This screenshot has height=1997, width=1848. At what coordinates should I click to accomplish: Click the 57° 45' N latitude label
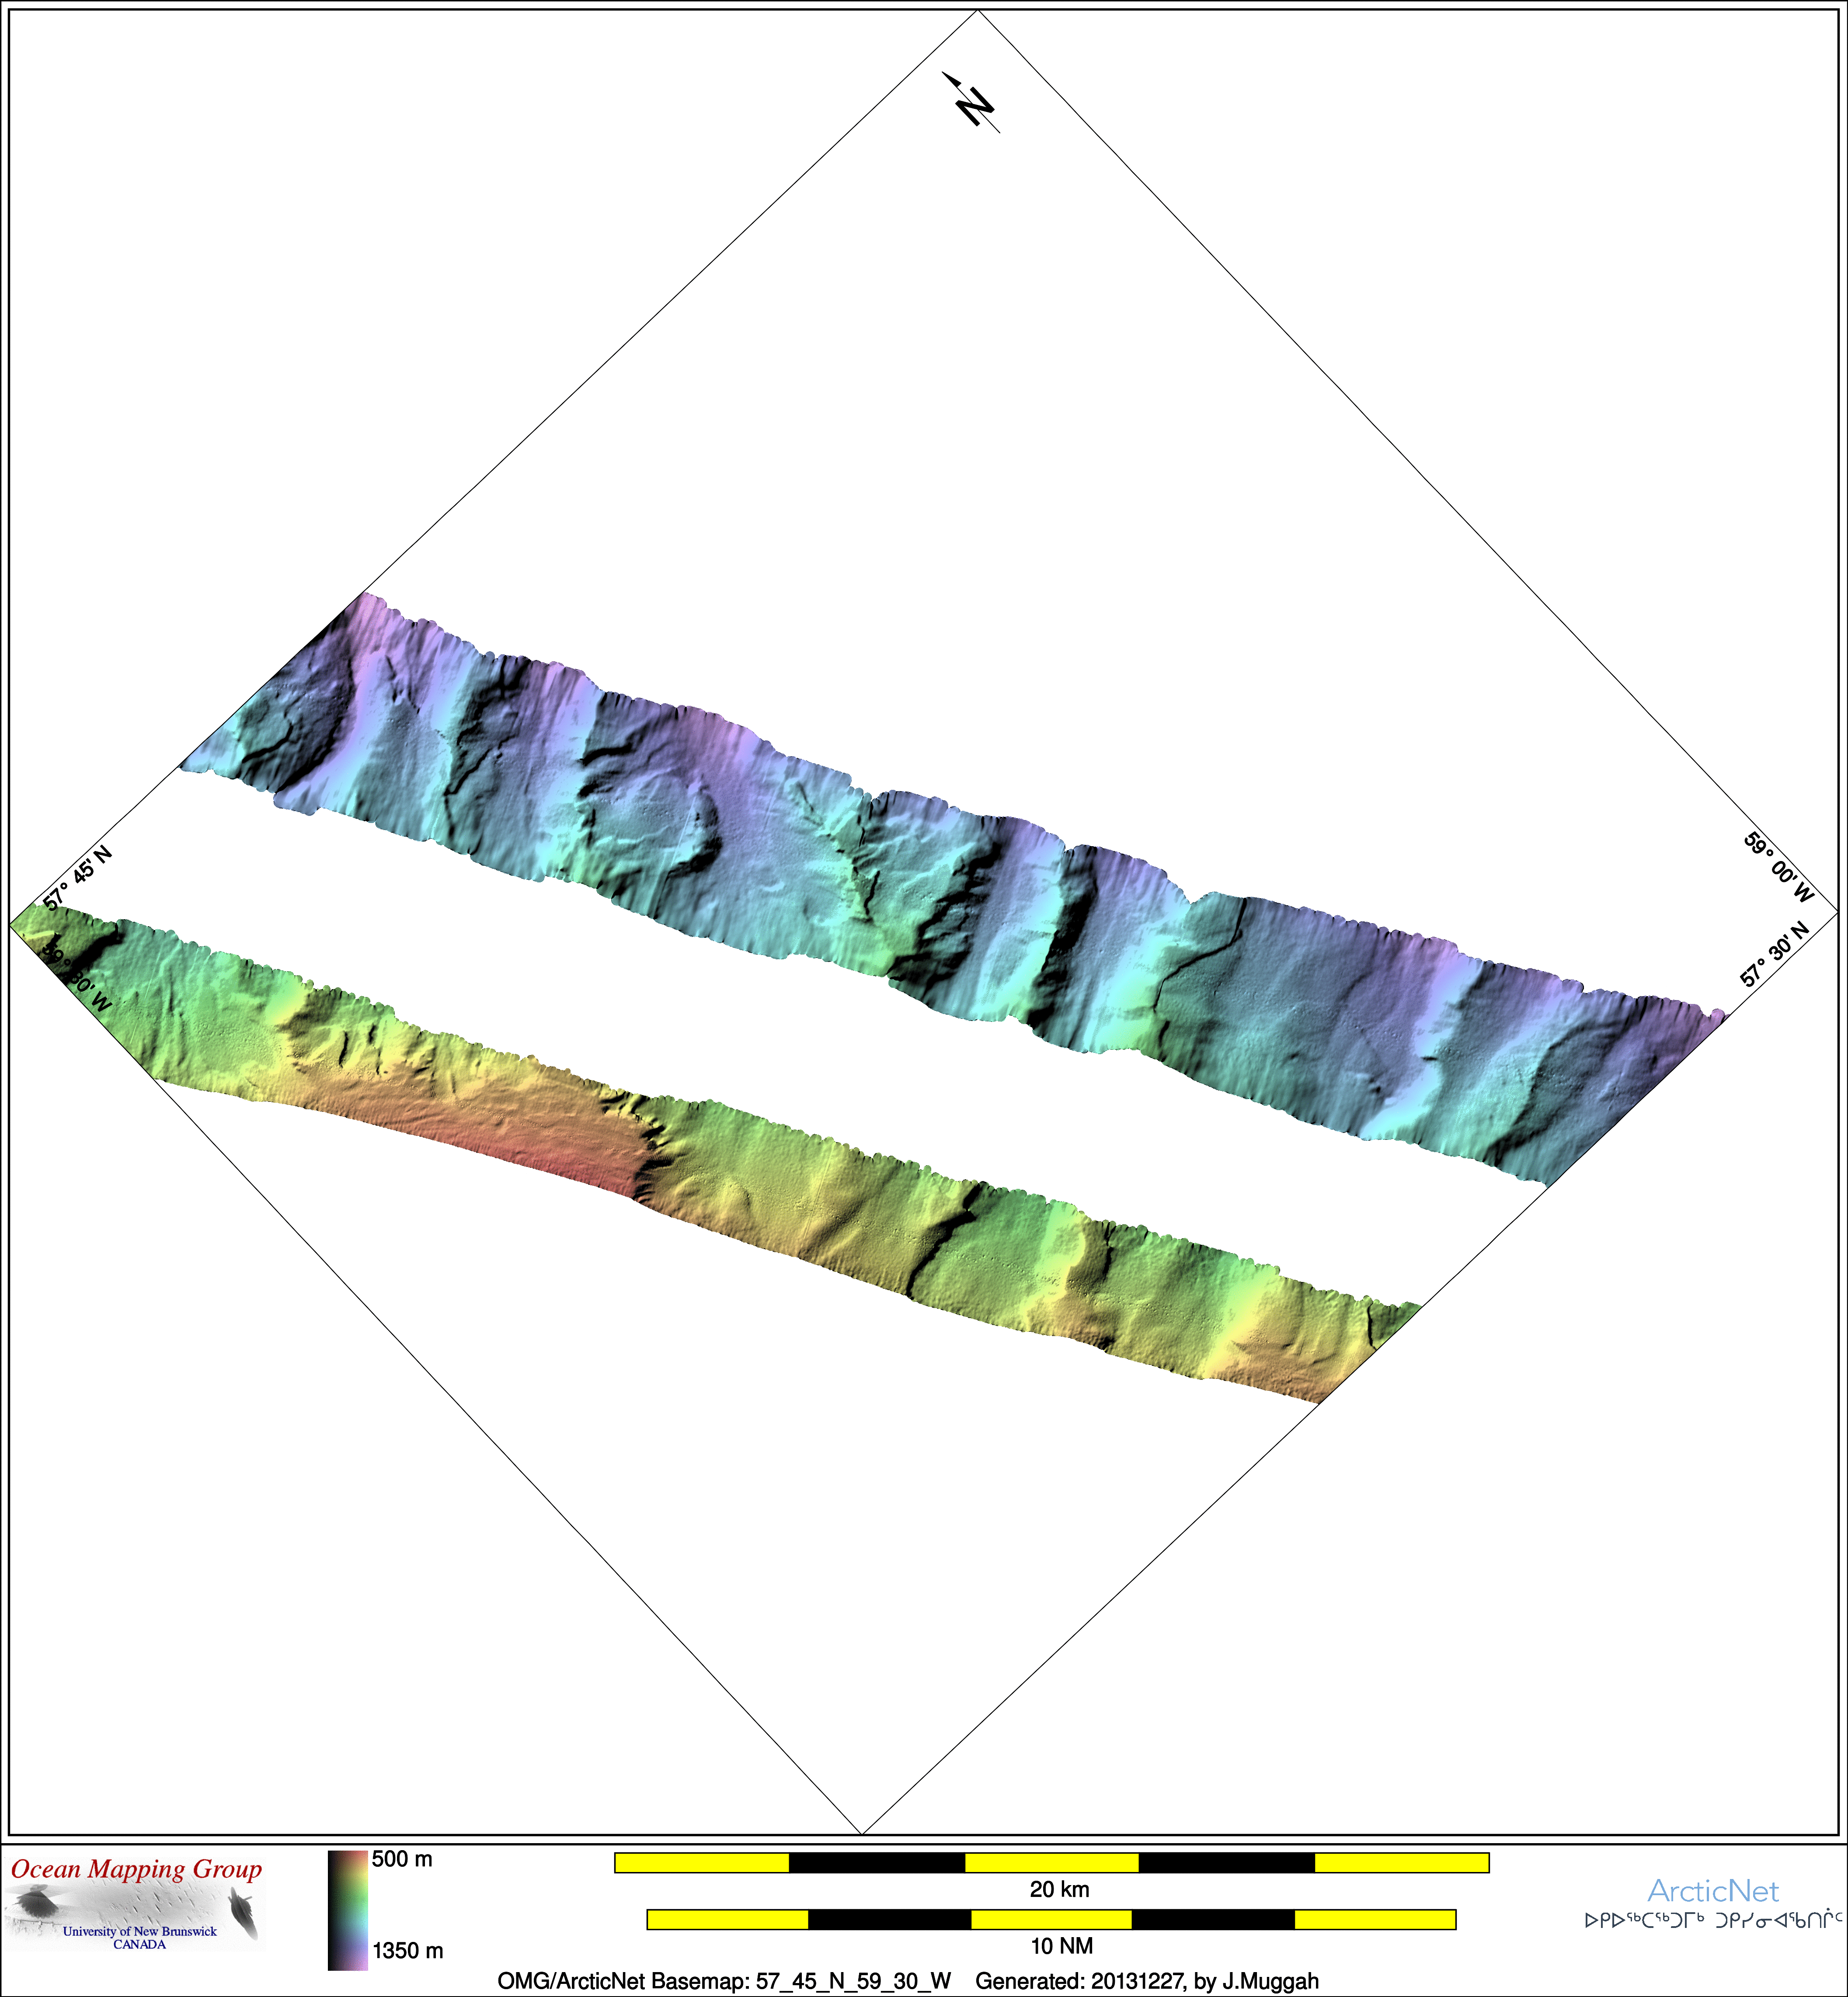(x=78, y=878)
